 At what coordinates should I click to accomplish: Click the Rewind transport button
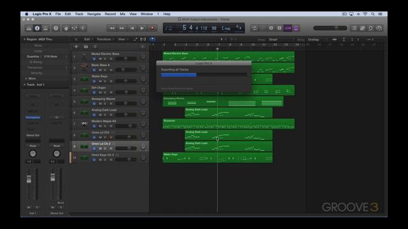pyautogui.click(x=112, y=28)
